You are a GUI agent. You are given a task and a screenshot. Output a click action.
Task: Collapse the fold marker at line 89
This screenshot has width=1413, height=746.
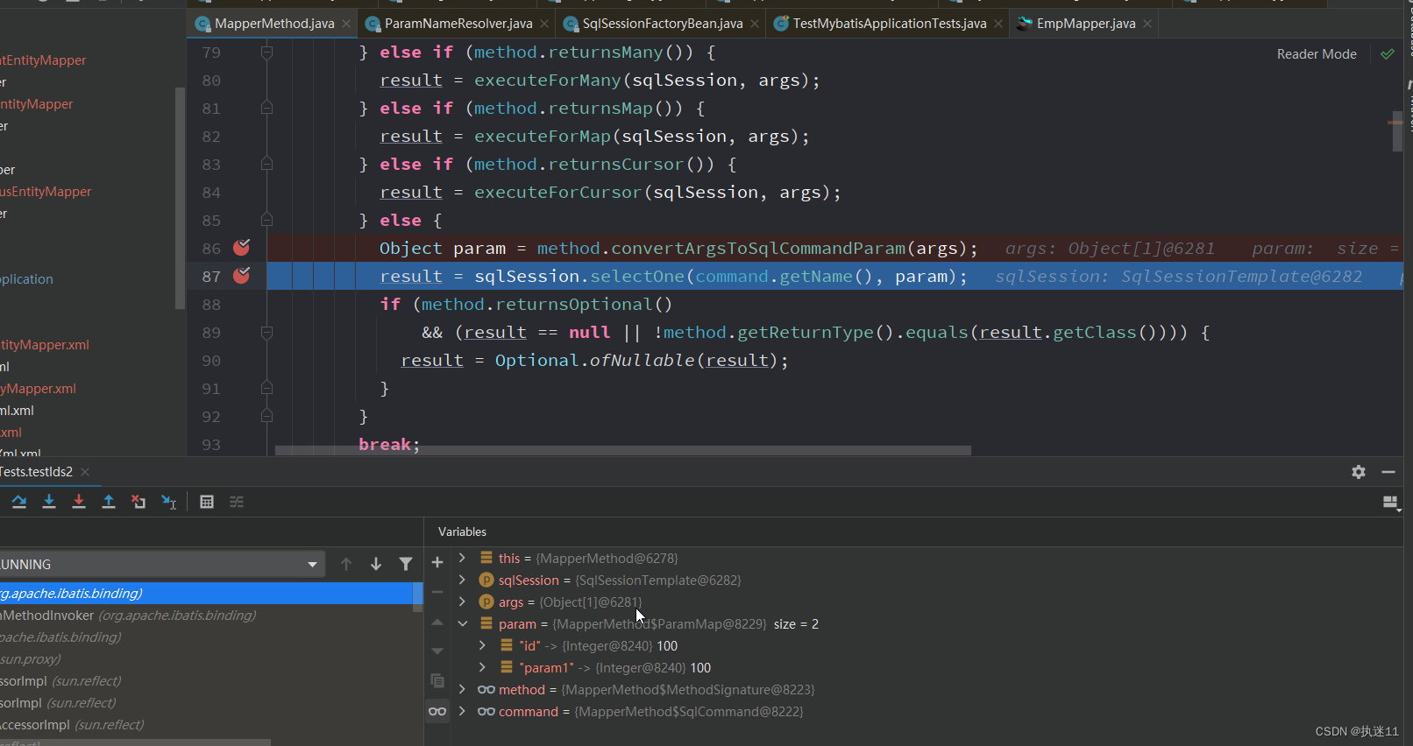[x=266, y=333]
